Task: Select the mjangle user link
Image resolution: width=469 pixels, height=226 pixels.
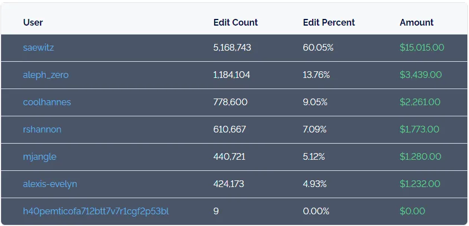Action: [x=40, y=156]
